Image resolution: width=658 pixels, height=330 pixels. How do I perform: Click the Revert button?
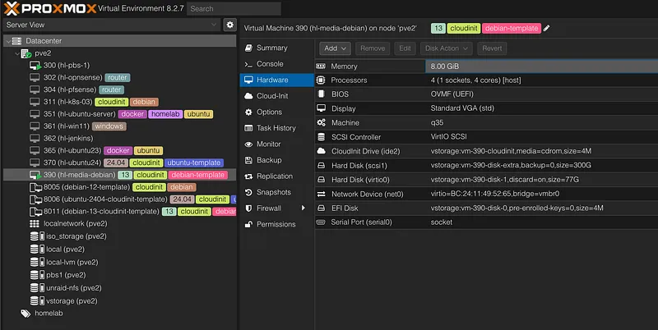[x=491, y=48]
